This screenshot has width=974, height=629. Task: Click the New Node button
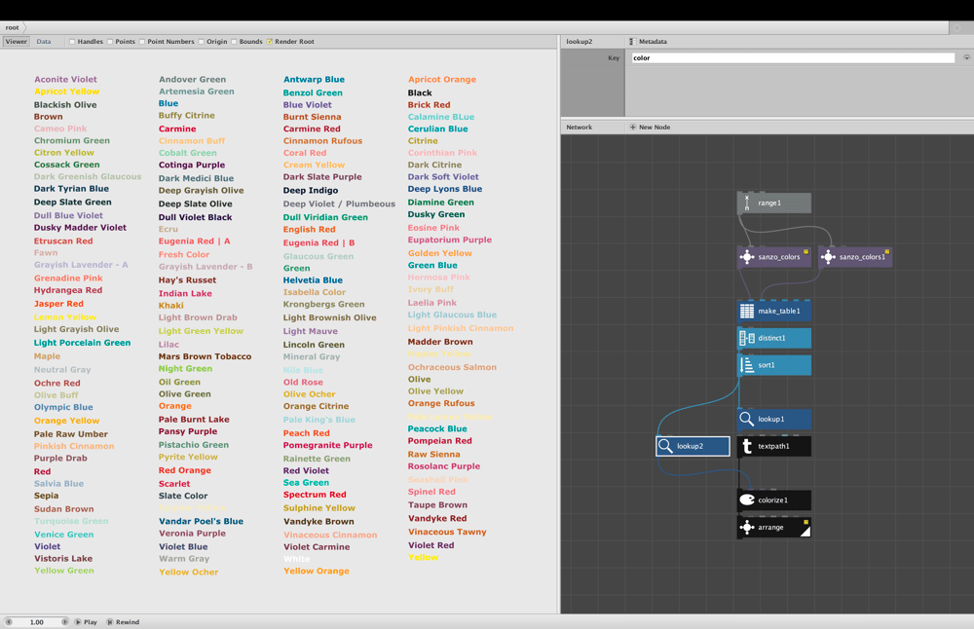tap(650, 128)
